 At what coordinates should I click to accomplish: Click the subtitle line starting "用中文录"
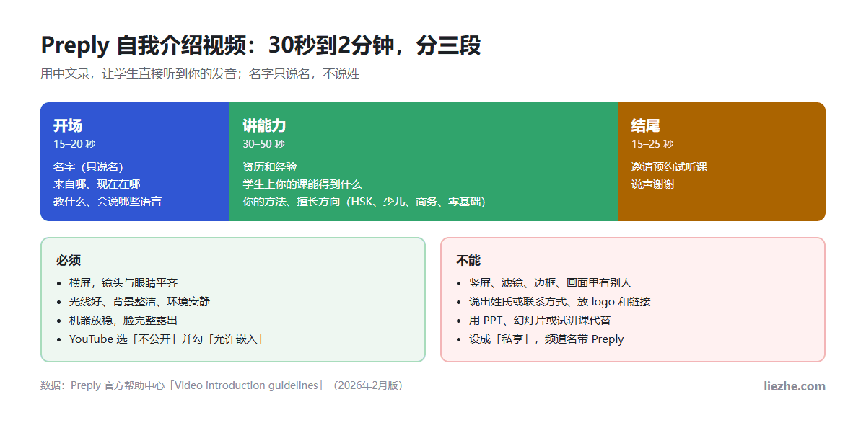(200, 73)
